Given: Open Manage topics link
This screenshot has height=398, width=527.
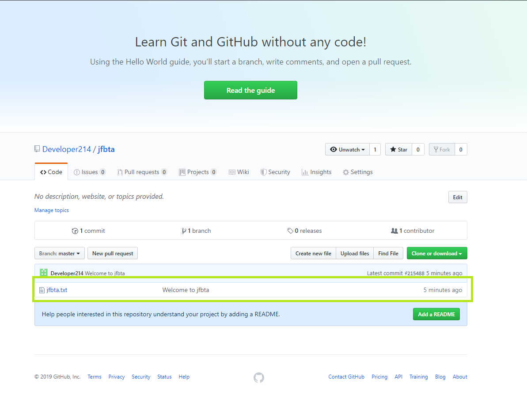Looking at the screenshot, I should pos(51,210).
